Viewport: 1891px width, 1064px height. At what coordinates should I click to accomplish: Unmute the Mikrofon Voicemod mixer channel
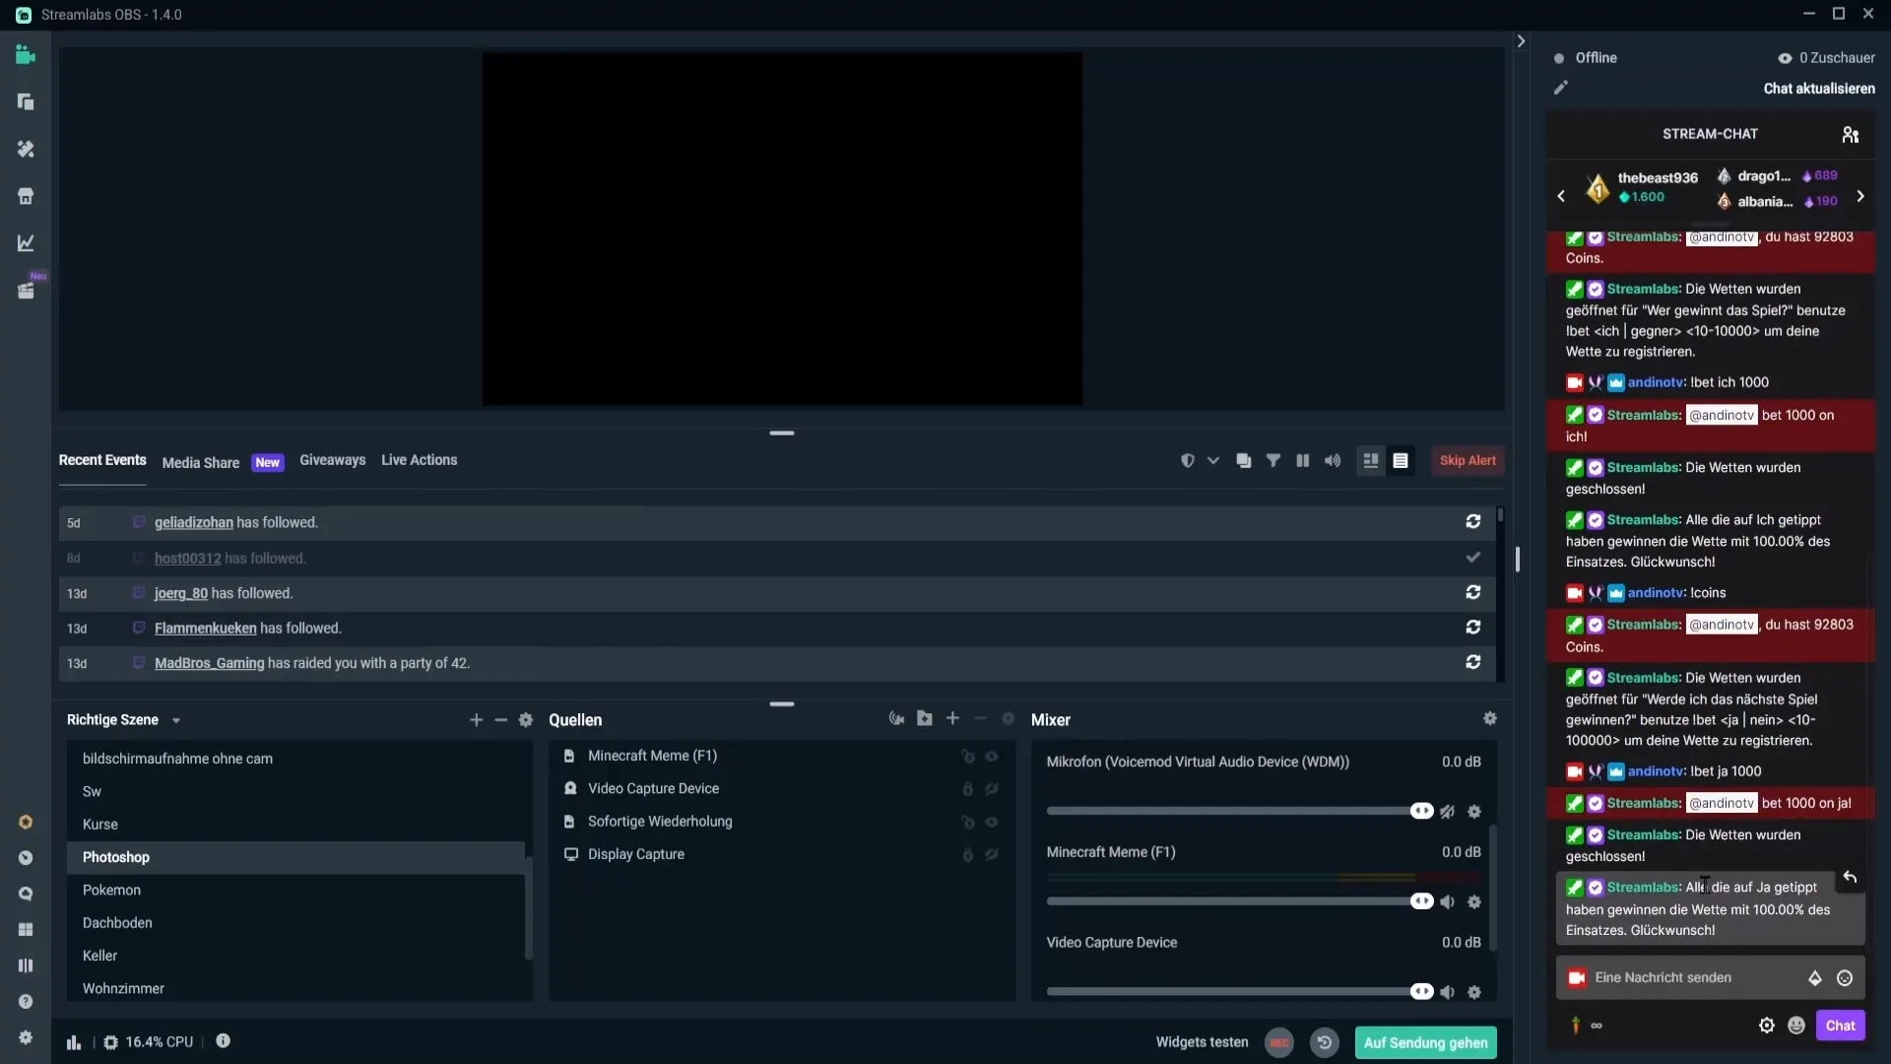[x=1448, y=812]
